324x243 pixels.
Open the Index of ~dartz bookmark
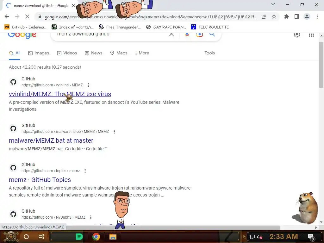point(72,27)
